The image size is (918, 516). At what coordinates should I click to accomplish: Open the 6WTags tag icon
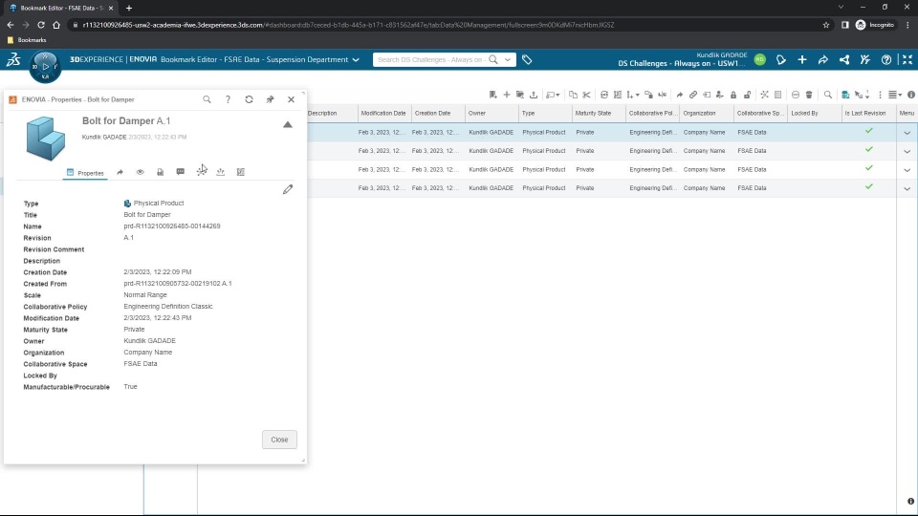(527, 59)
